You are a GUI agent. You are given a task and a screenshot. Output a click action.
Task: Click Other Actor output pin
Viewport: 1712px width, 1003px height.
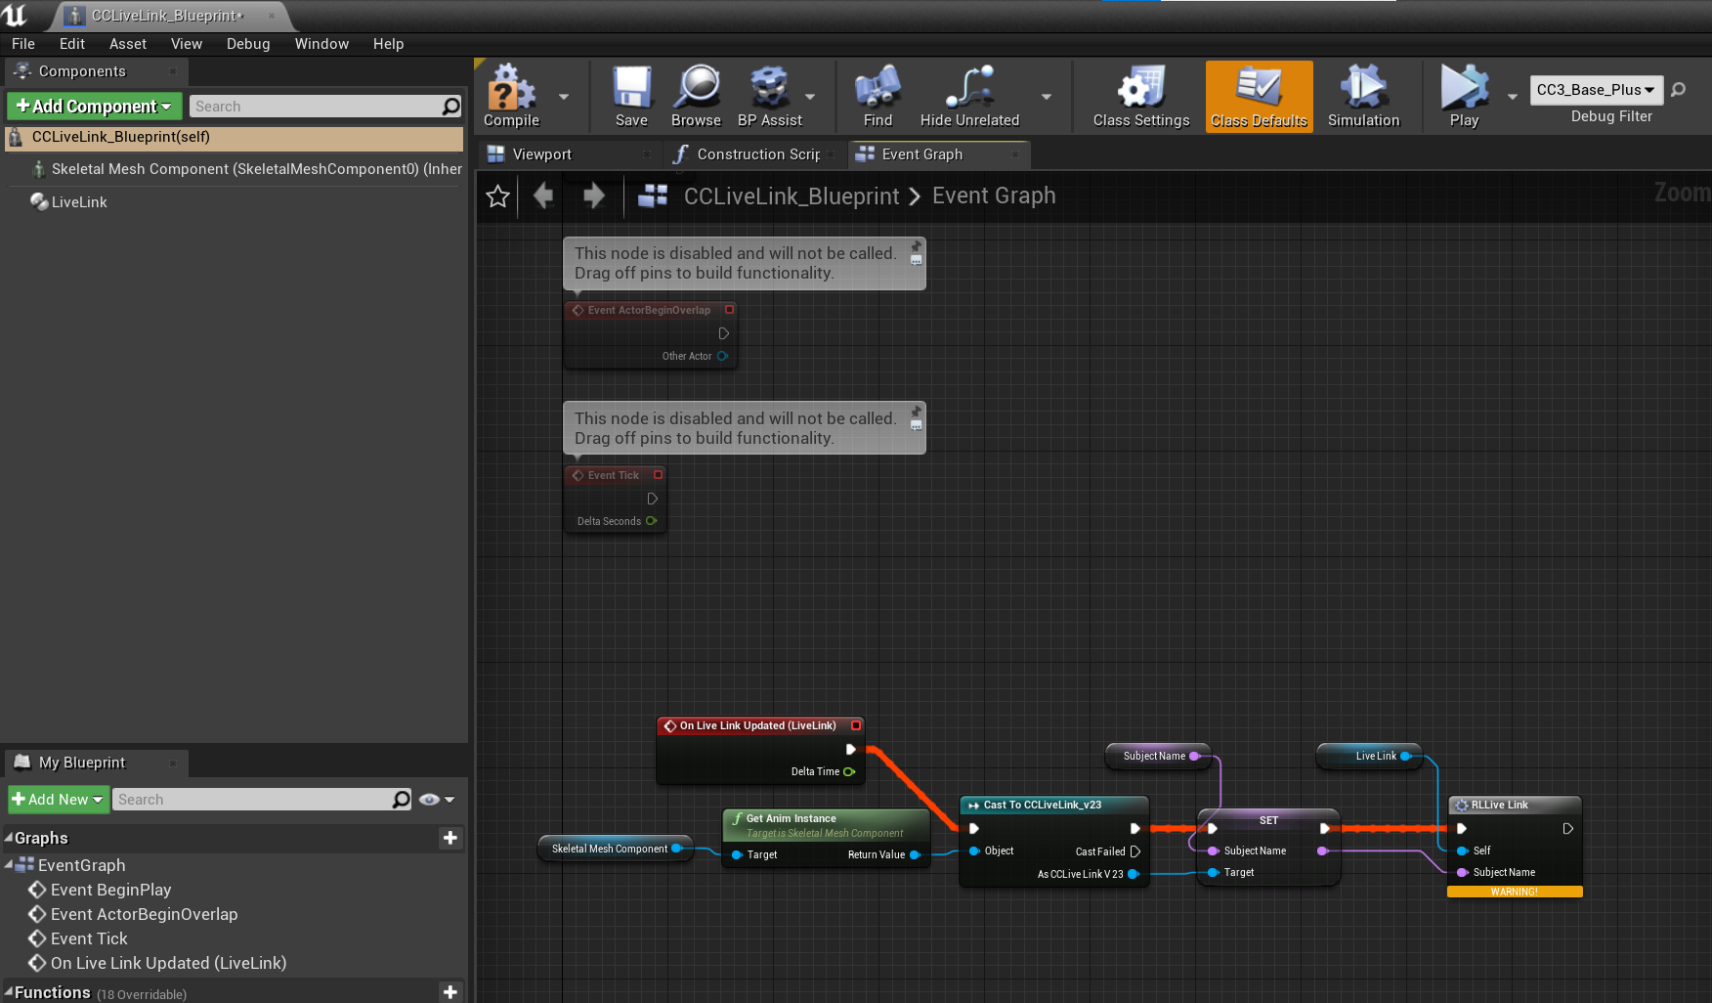(x=723, y=356)
